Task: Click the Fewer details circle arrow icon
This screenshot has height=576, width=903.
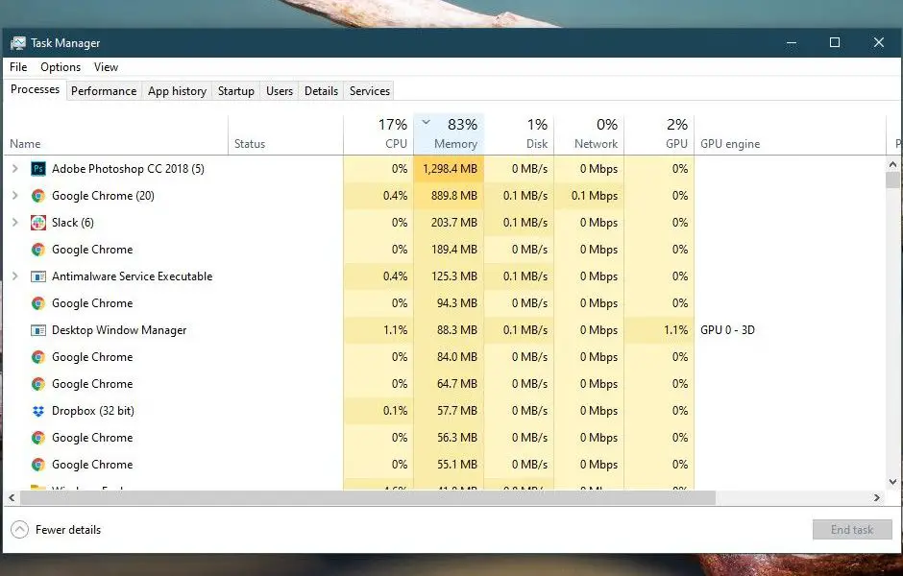Action: point(19,529)
